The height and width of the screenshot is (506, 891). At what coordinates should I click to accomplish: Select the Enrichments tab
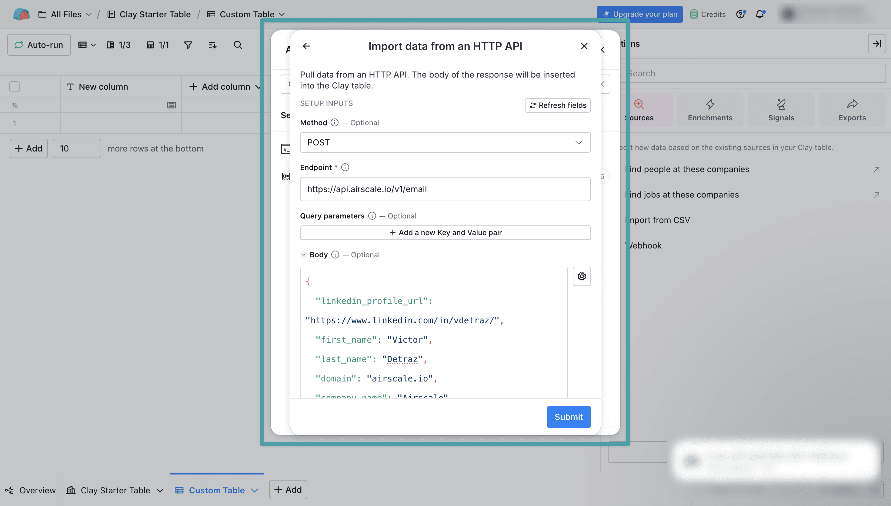(709, 110)
